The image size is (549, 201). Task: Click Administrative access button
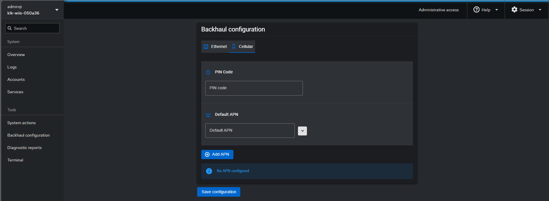coord(438,10)
